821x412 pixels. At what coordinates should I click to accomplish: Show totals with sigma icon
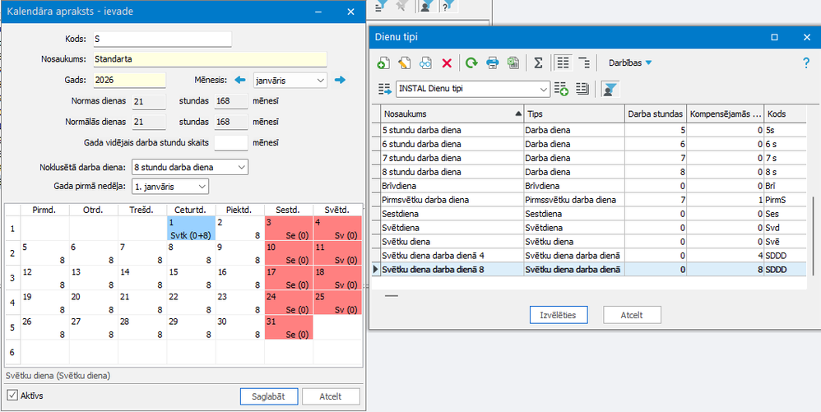click(538, 63)
